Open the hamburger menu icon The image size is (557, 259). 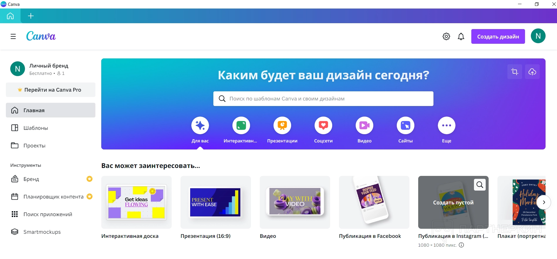click(13, 36)
